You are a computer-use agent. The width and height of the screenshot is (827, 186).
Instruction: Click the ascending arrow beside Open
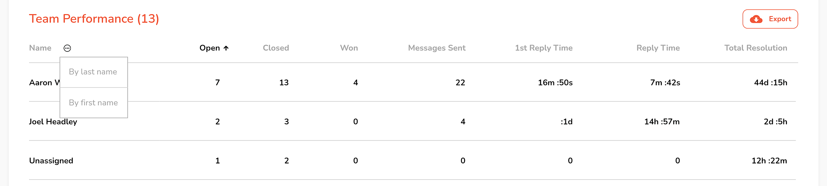click(226, 48)
